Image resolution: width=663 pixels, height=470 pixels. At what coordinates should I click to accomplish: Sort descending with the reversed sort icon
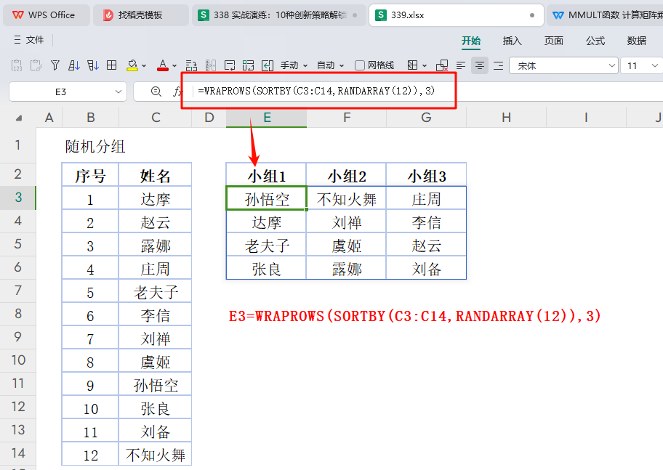click(x=92, y=65)
